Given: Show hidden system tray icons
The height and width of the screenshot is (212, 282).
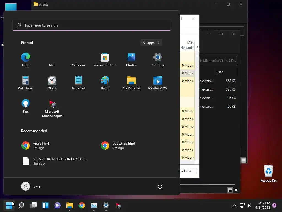Looking at the screenshot, I should [235, 205].
